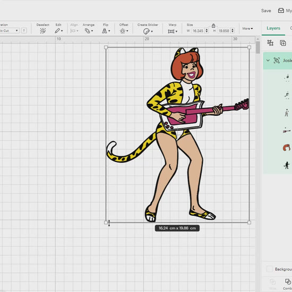Viewport: 292px width, 292px height.
Task: Click the Deselect icon in the toolbar
Action: point(43,31)
